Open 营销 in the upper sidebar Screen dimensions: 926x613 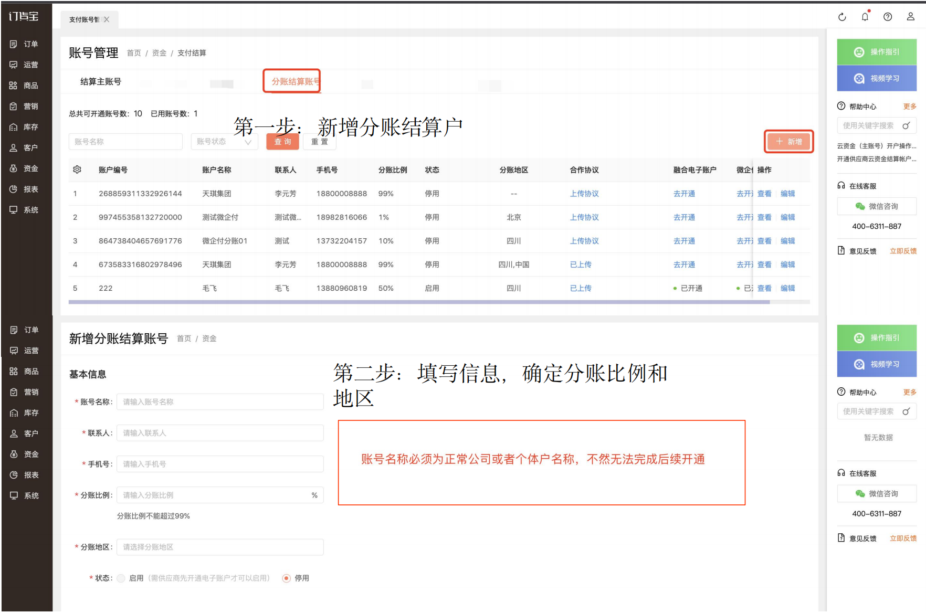pyautogui.click(x=24, y=107)
